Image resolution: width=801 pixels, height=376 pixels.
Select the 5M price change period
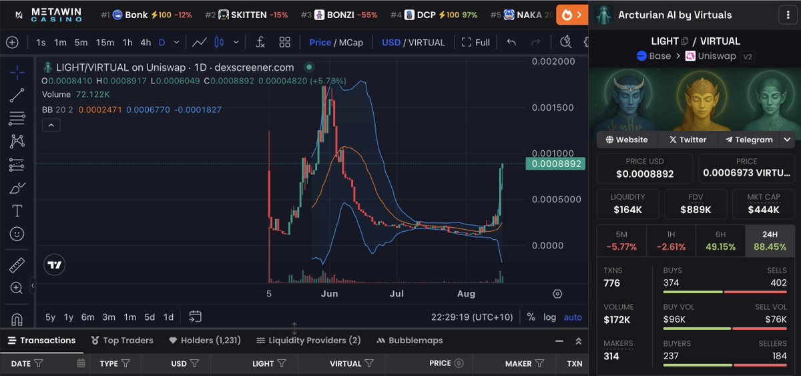click(621, 241)
